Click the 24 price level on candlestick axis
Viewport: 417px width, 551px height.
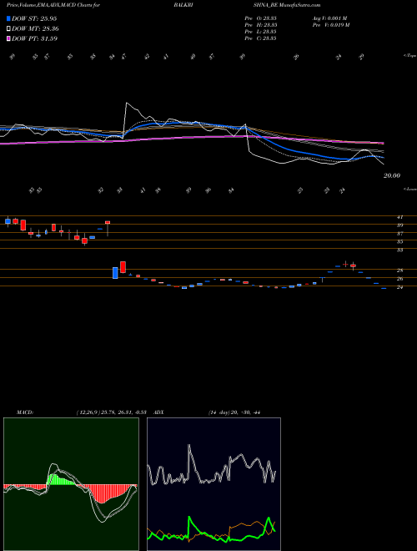click(399, 287)
